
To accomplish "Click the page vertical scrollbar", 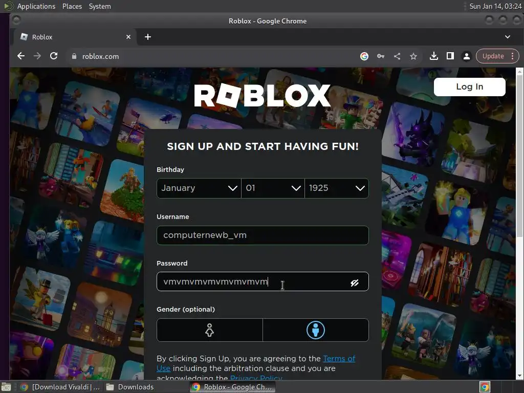I will click(x=520, y=157).
